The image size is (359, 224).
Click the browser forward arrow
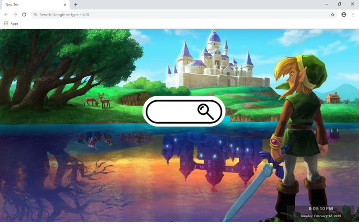(x=15, y=15)
